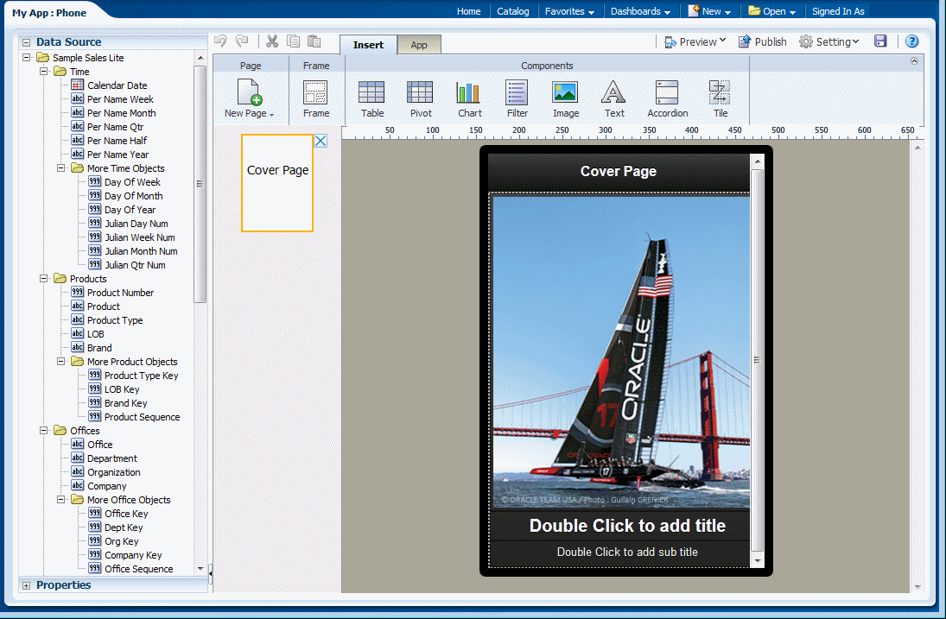Select Julian Month Num field

click(x=133, y=250)
